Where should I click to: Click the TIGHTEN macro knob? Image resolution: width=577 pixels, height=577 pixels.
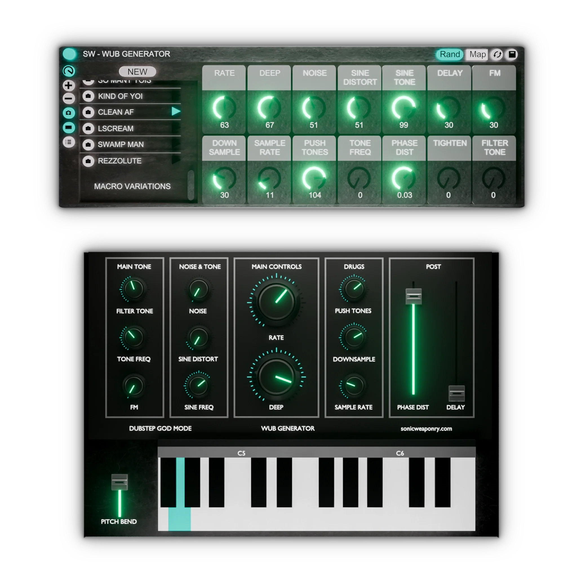click(x=449, y=178)
